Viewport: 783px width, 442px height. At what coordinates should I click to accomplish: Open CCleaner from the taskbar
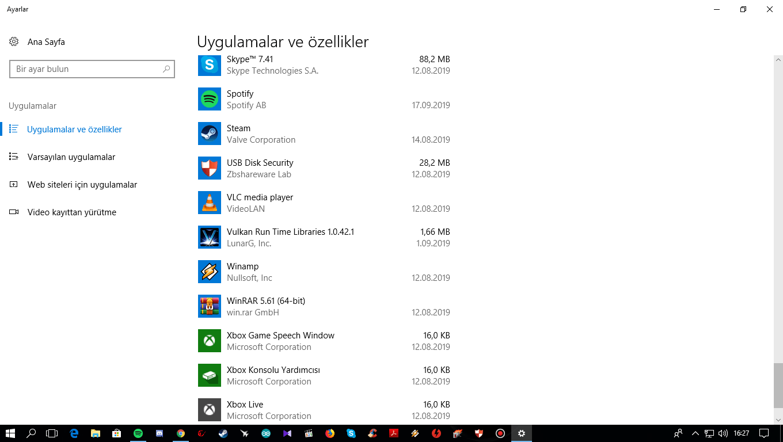click(x=373, y=433)
